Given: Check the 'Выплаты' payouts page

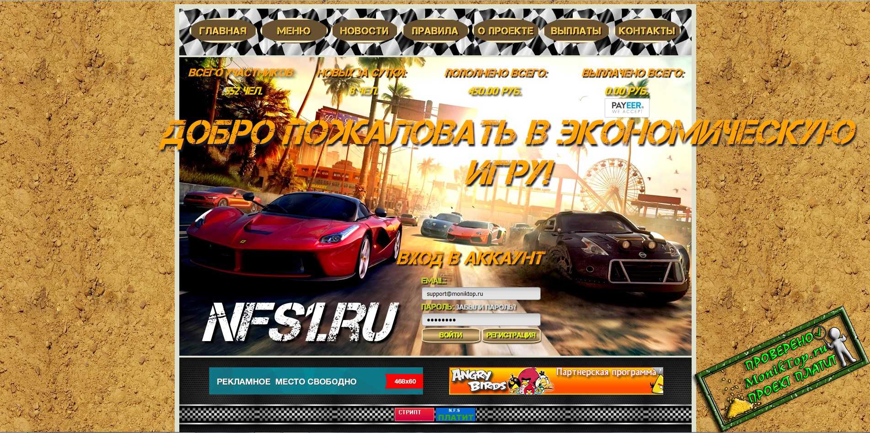Looking at the screenshot, I should pyautogui.click(x=576, y=31).
